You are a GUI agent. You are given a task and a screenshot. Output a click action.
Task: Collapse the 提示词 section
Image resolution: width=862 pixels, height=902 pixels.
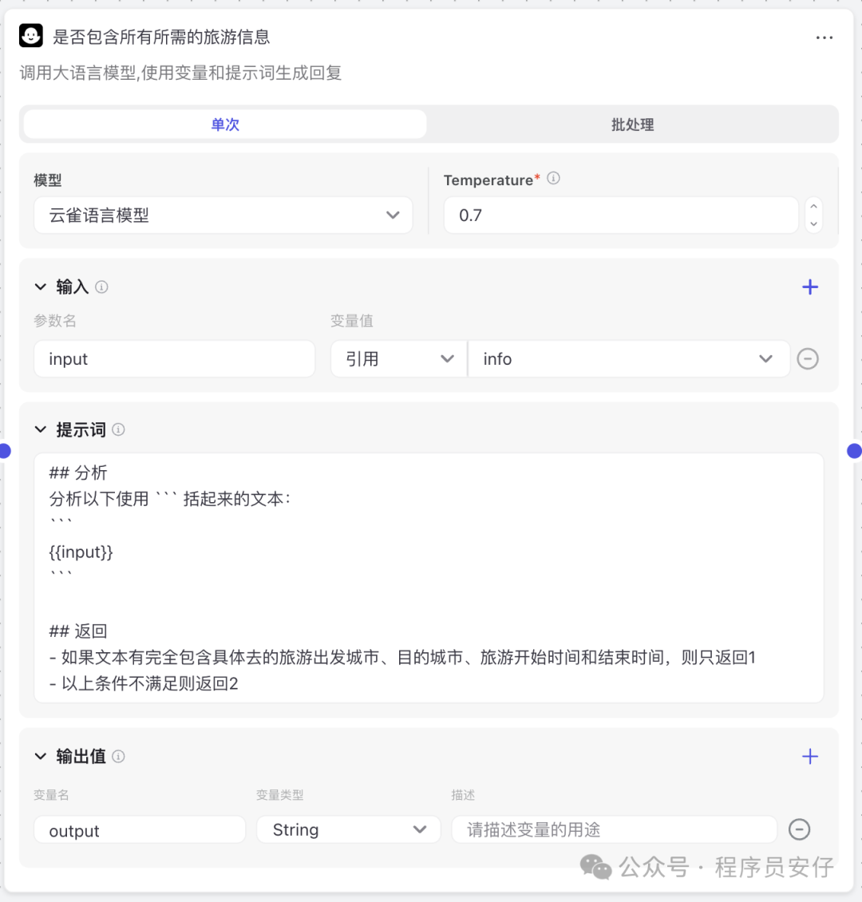[x=40, y=429]
